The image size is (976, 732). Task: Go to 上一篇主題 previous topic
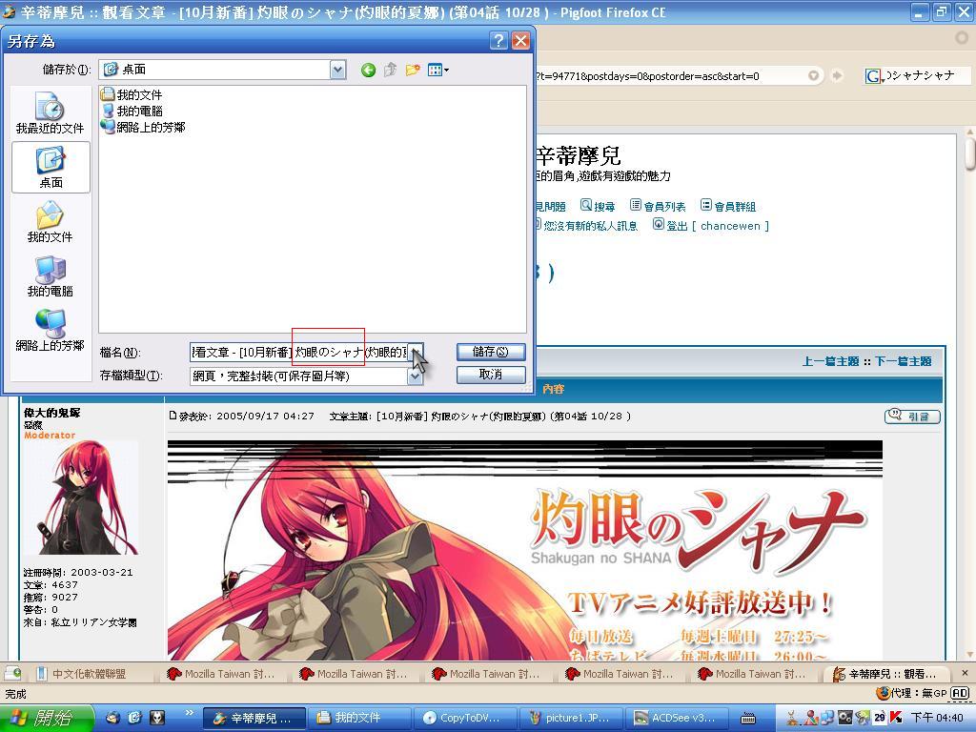[x=830, y=361]
